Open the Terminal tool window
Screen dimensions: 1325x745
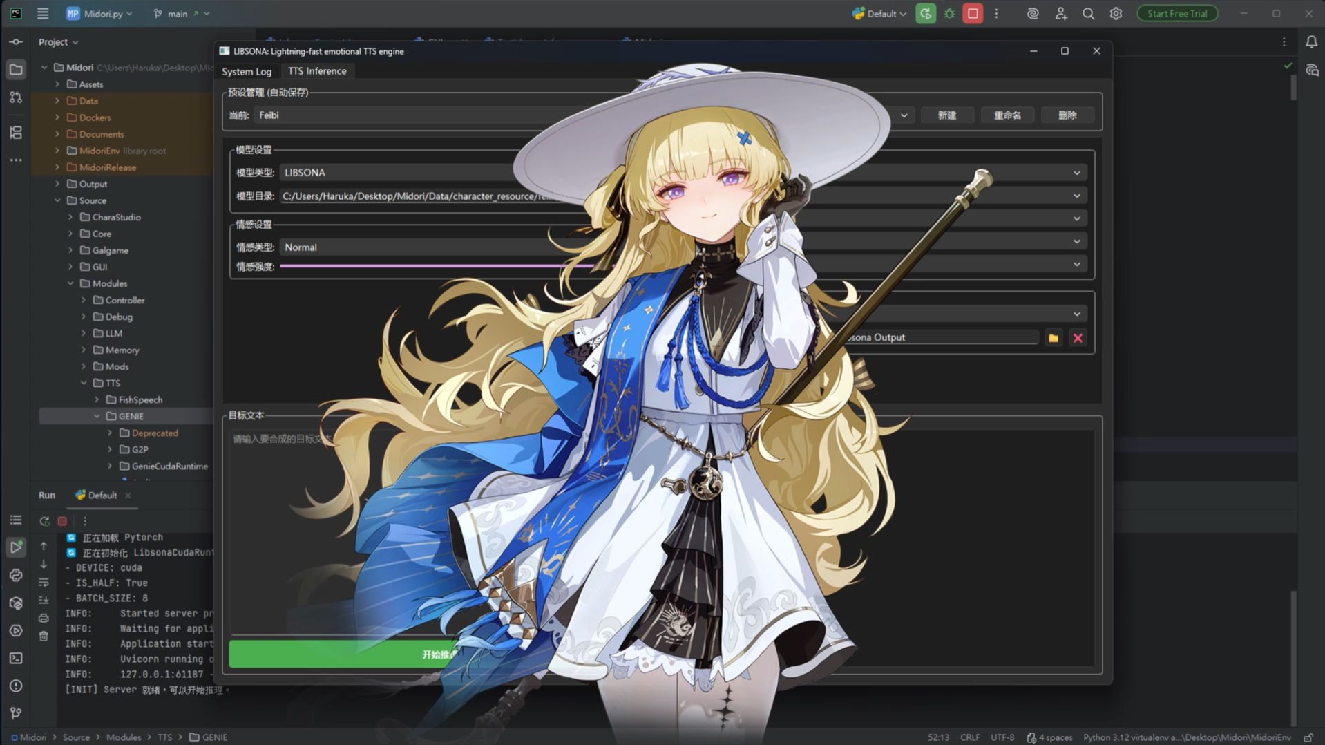[x=16, y=658]
